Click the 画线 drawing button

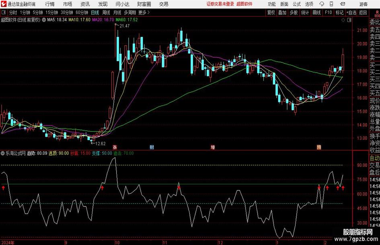[x=316, y=12]
